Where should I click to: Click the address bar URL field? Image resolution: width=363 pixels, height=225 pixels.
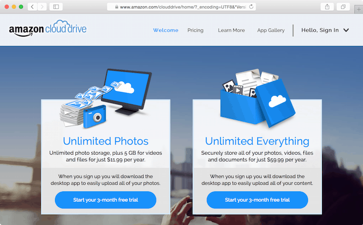181,7
